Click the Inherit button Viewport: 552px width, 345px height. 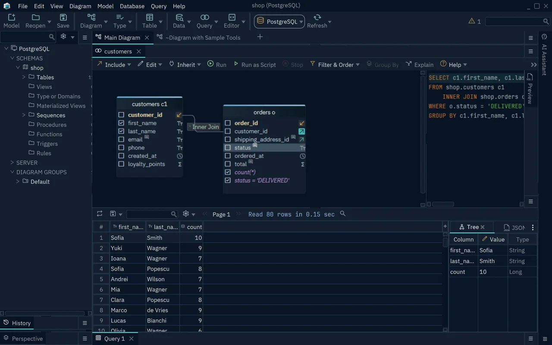(185, 64)
